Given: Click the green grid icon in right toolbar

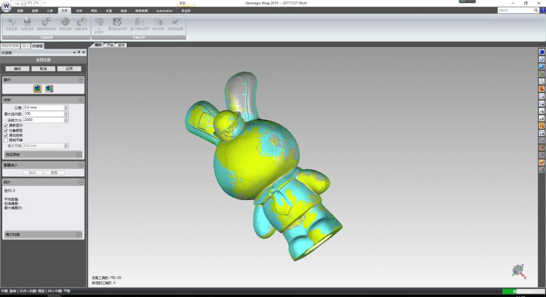Looking at the screenshot, I should (542, 74).
